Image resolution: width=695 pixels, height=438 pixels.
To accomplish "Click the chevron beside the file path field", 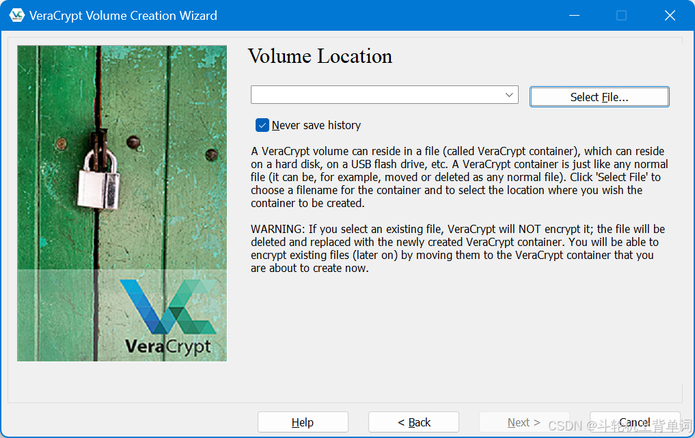I will pos(508,94).
